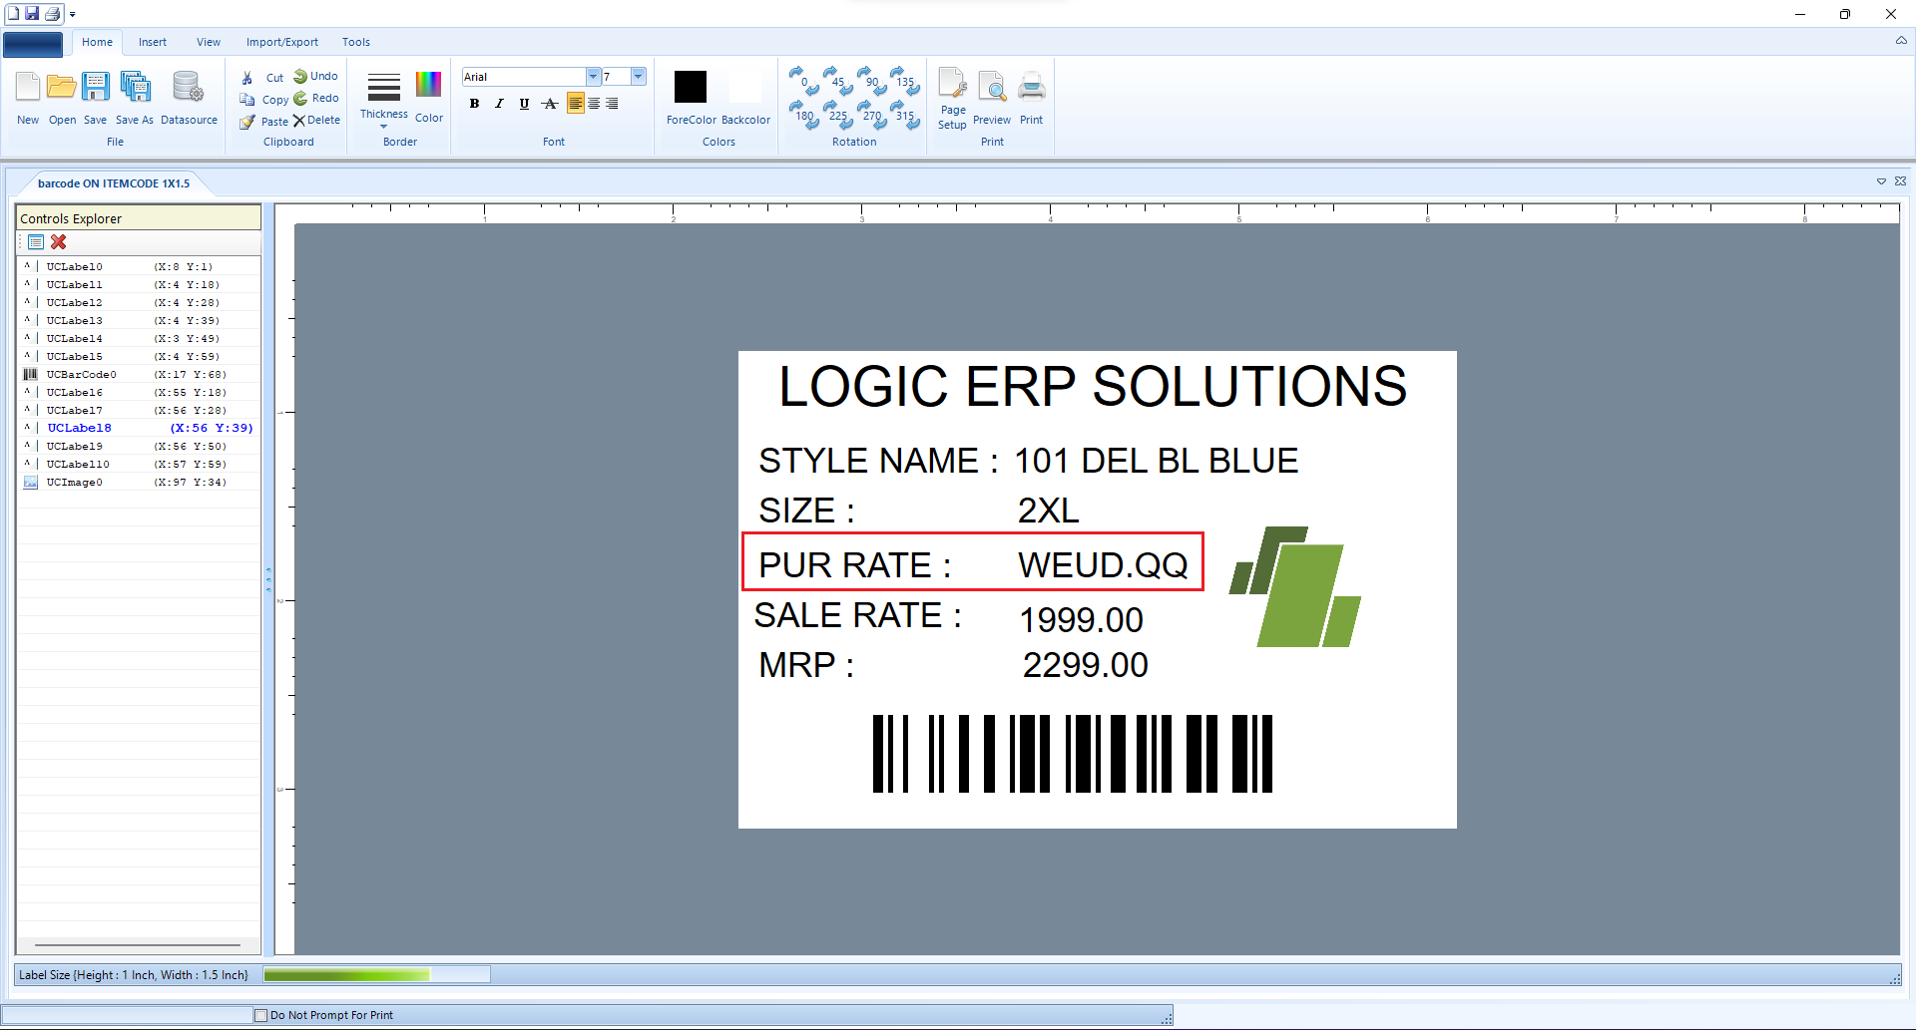Open the Arial font name dropdown
The width and height of the screenshot is (1916, 1030).
click(x=593, y=77)
